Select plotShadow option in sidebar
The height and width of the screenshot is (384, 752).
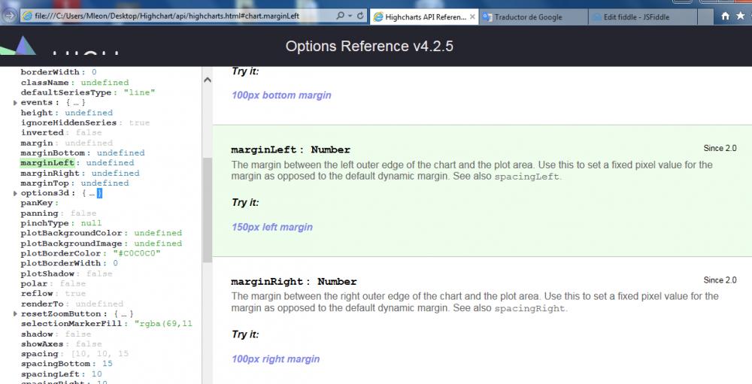(47, 274)
